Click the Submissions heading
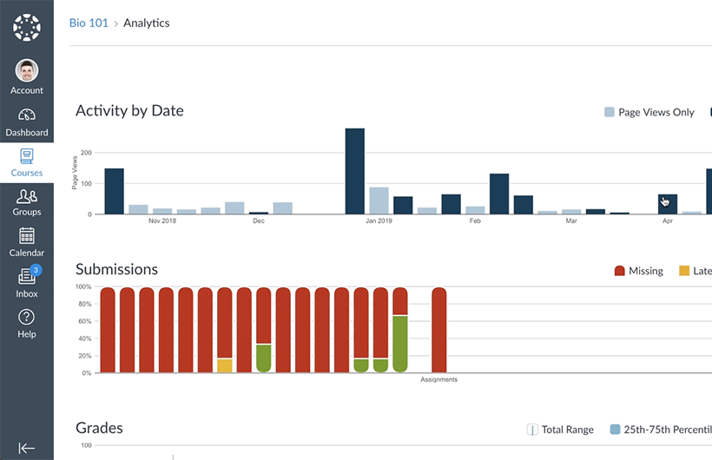The width and height of the screenshot is (712, 460). coord(116,269)
